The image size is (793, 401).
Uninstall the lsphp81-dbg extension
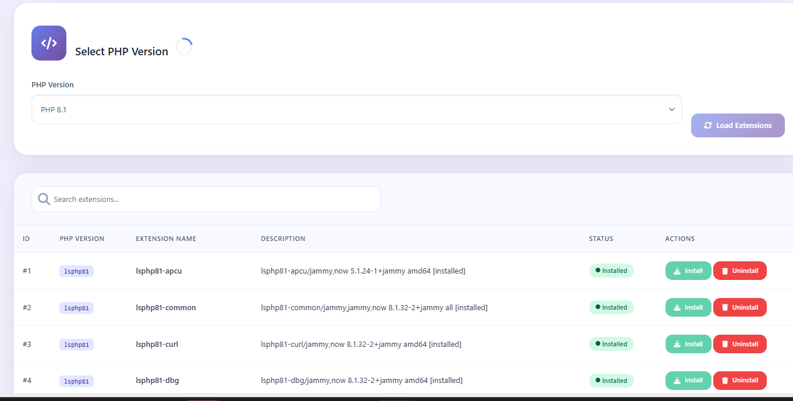739,381
